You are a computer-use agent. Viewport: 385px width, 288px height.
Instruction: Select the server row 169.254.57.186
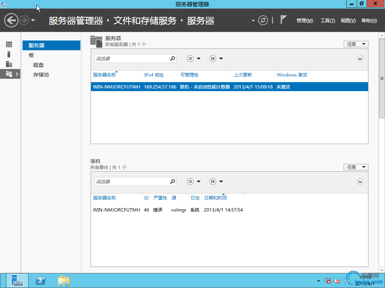pyautogui.click(x=229, y=87)
